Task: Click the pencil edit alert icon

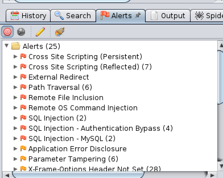Action: point(40,32)
